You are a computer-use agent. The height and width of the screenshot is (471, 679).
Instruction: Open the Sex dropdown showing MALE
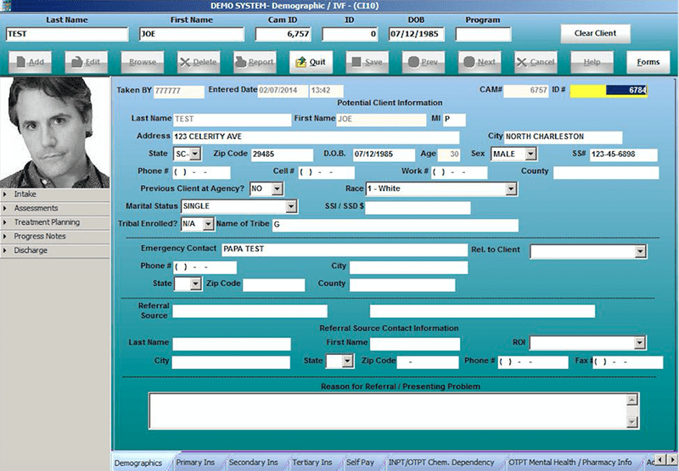pyautogui.click(x=531, y=154)
